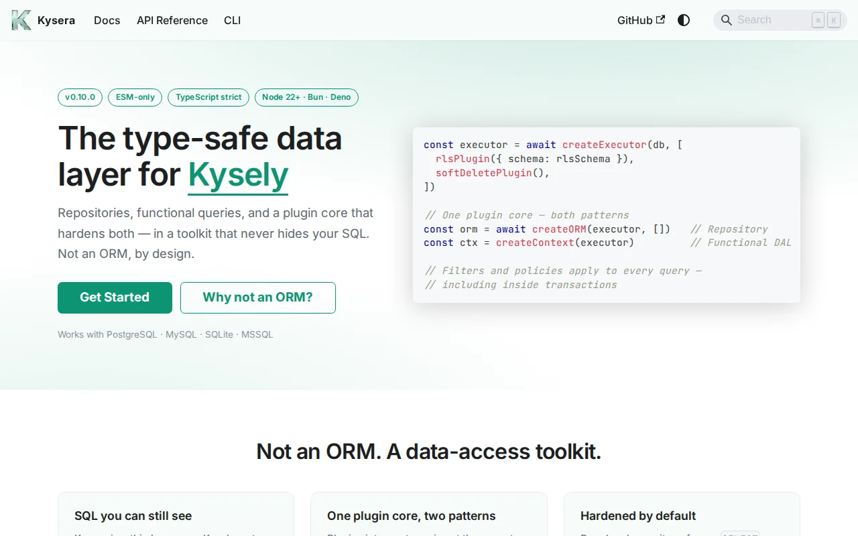Click the ⌘ command key hint in search
Viewport: 858px width, 536px height.
[x=818, y=20]
